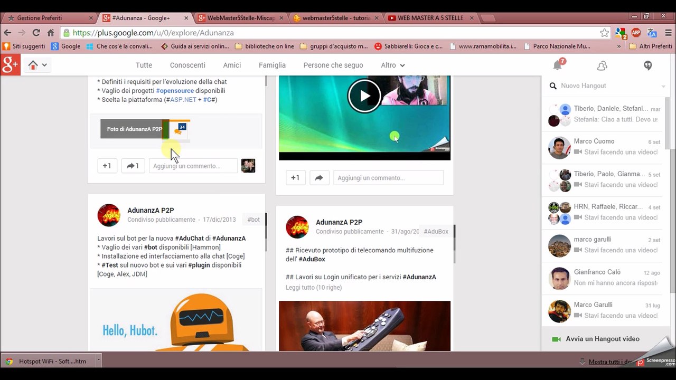Click the #ASP.NET hashtag link

(181, 100)
